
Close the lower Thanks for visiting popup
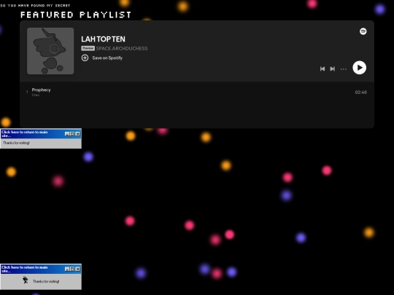point(77,270)
